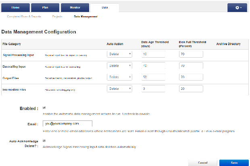Edit Output Files disk full threshold field

tap(191, 77)
